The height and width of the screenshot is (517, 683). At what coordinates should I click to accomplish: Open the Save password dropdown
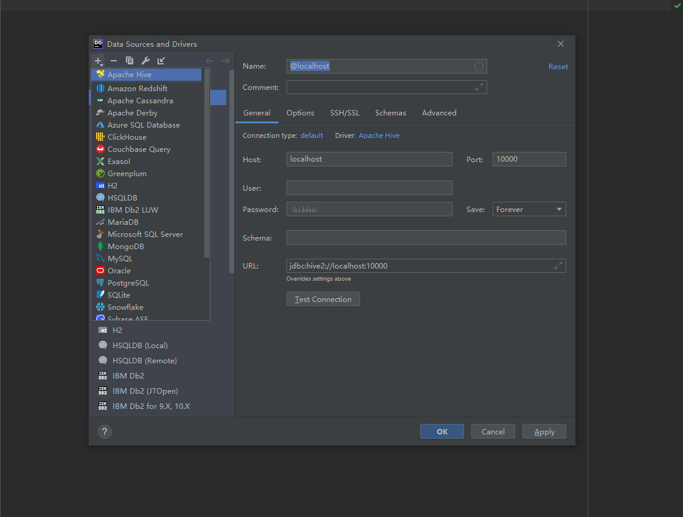coord(529,210)
